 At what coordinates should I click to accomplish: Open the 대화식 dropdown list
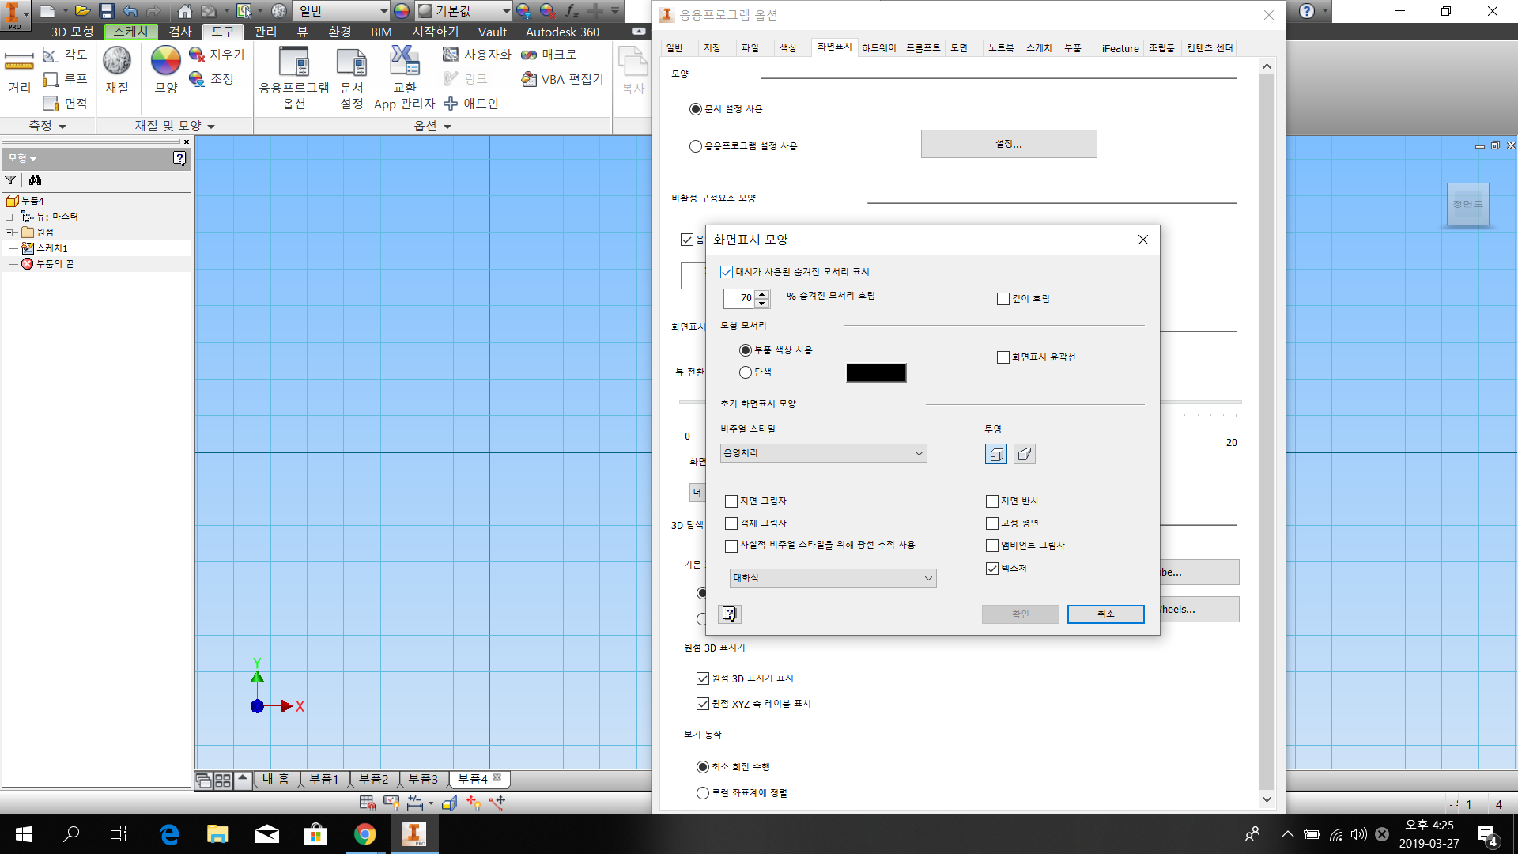pyautogui.click(x=833, y=578)
